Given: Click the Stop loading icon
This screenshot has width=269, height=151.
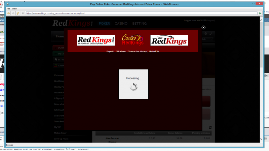Looking at the screenshot, I should click(x=23, y=13).
